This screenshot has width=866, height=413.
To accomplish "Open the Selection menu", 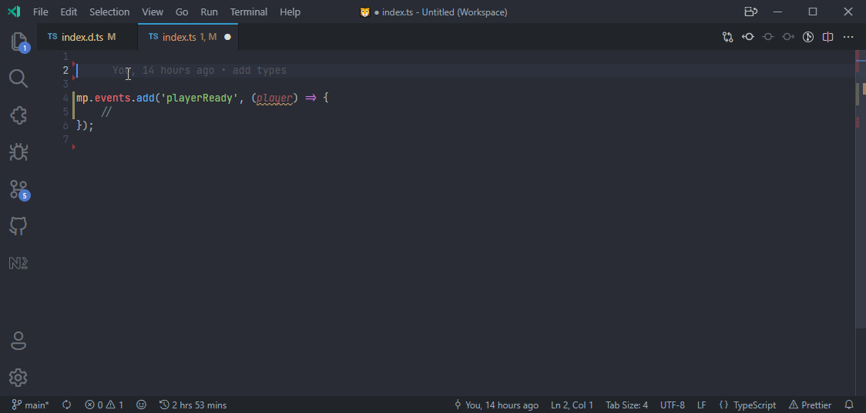I will click(x=109, y=12).
